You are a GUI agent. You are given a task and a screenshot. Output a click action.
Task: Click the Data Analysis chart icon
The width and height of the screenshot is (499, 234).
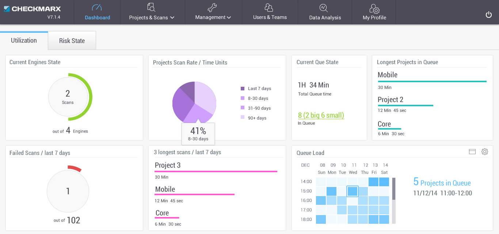[x=324, y=8]
